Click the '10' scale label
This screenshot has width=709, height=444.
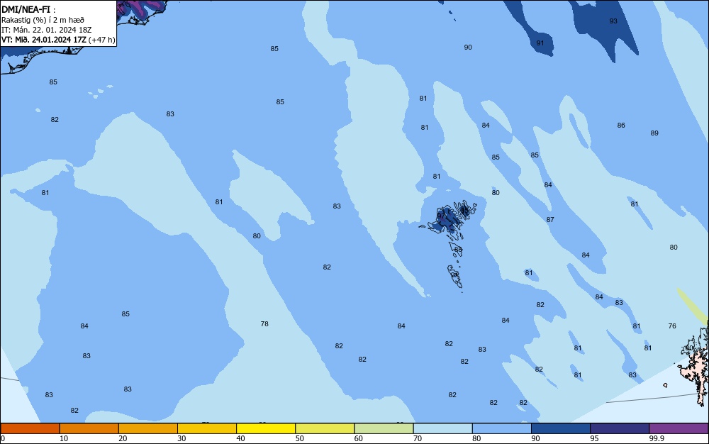(x=64, y=438)
